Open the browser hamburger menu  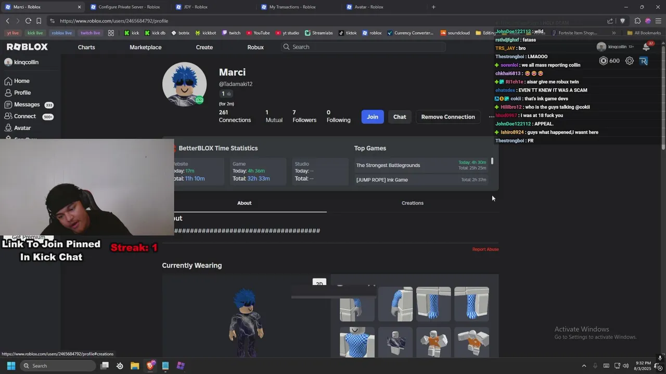(658, 21)
